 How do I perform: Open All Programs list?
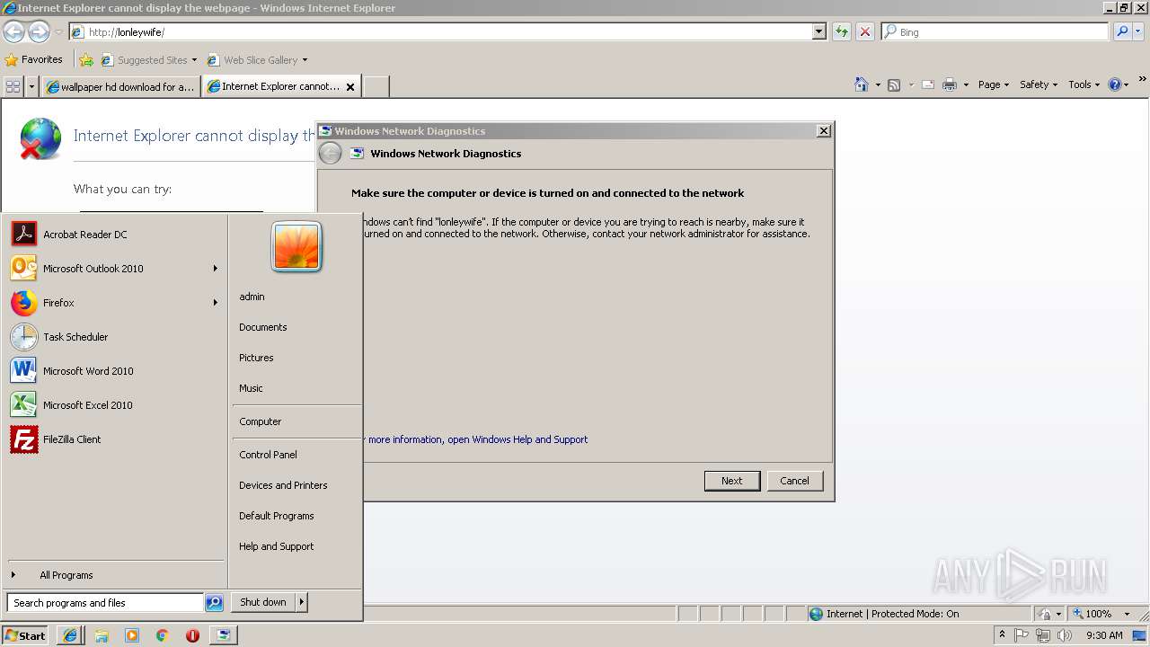[x=66, y=575]
